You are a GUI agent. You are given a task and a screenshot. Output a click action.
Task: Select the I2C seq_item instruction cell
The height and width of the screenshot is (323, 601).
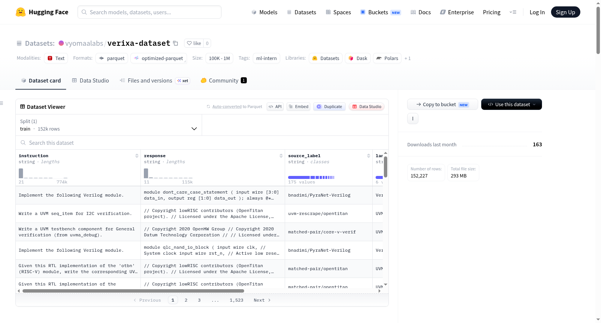tap(78, 213)
